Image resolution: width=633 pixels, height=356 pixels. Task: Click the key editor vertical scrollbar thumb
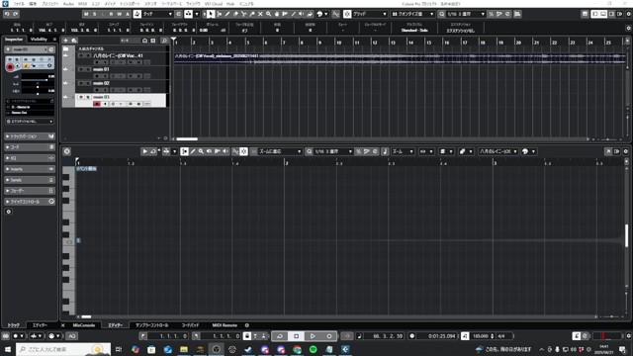pos(626,235)
